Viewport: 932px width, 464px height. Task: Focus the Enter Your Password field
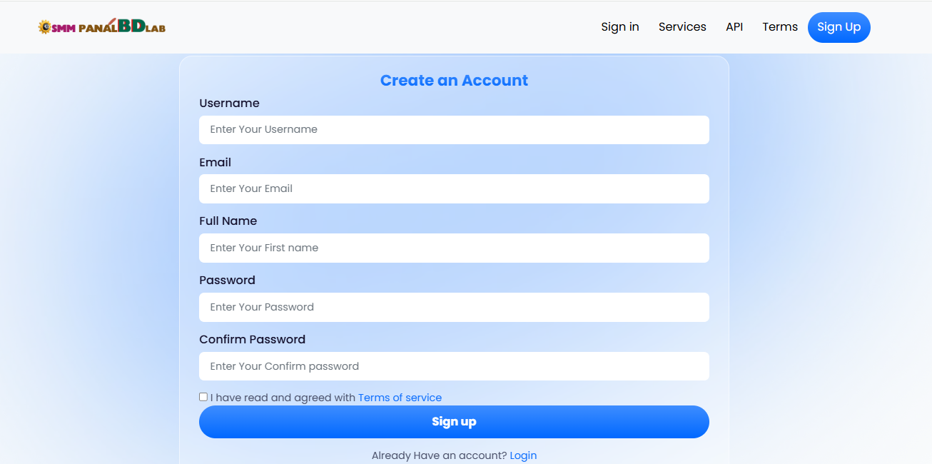pyautogui.click(x=454, y=308)
